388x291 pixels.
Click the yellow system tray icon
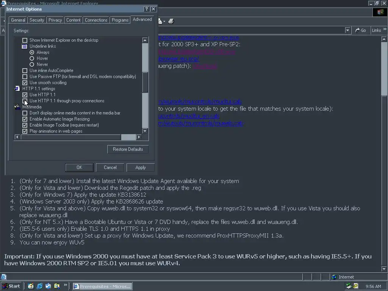click(x=356, y=286)
